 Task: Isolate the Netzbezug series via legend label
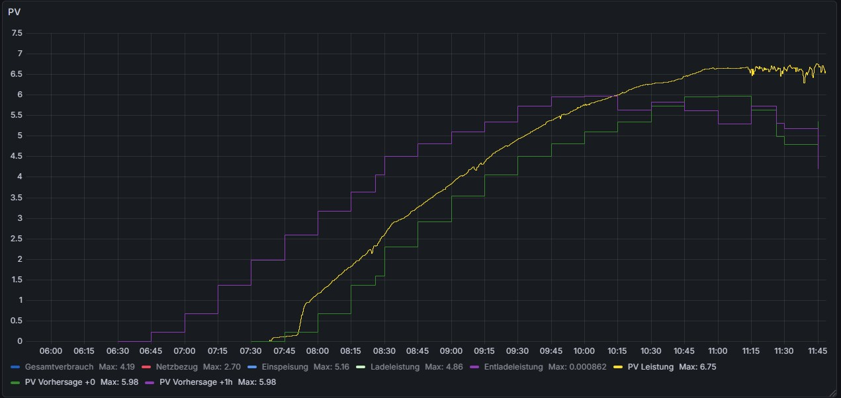pos(176,367)
